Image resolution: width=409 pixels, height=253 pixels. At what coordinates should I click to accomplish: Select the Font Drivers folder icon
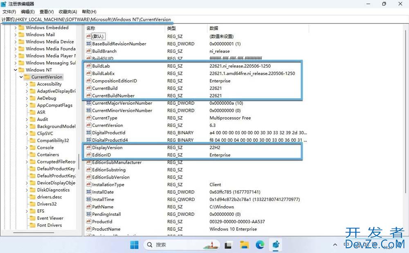tap(33, 225)
